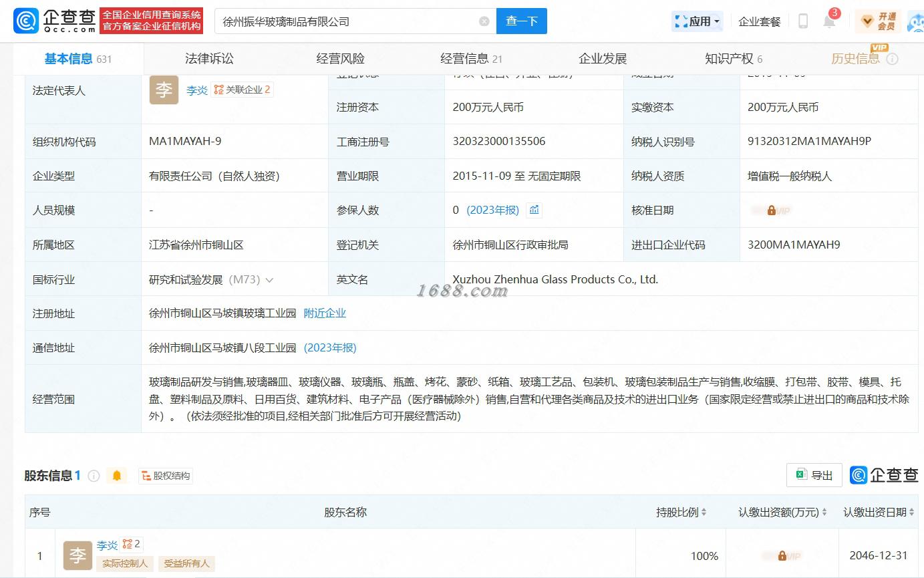The image size is (924, 578).
Task: Click 登记机关 value 徐州市铜山区行政审批局
Action: 510,245
